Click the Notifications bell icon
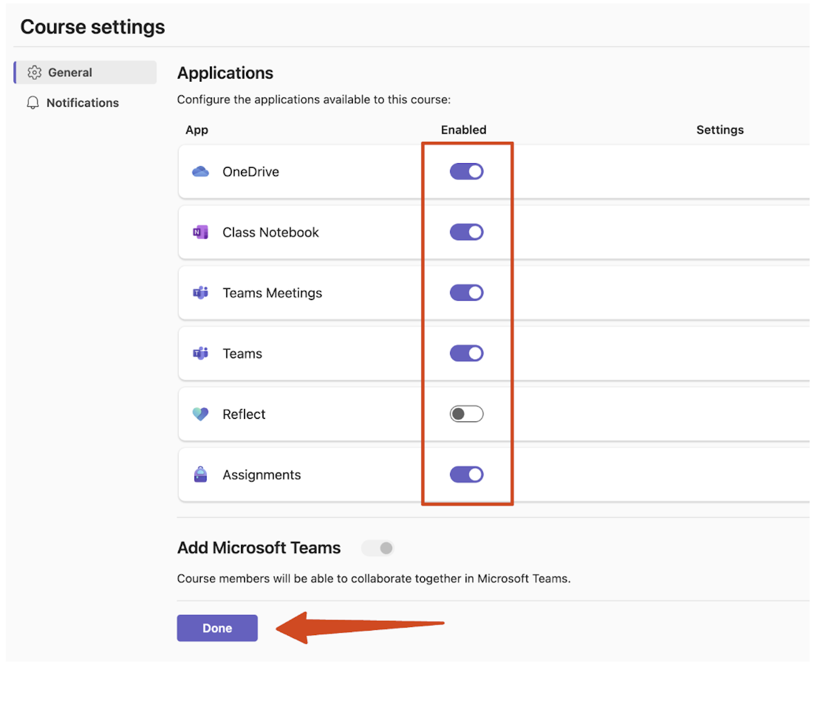The height and width of the screenshot is (701, 817). click(x=33, y=103)
